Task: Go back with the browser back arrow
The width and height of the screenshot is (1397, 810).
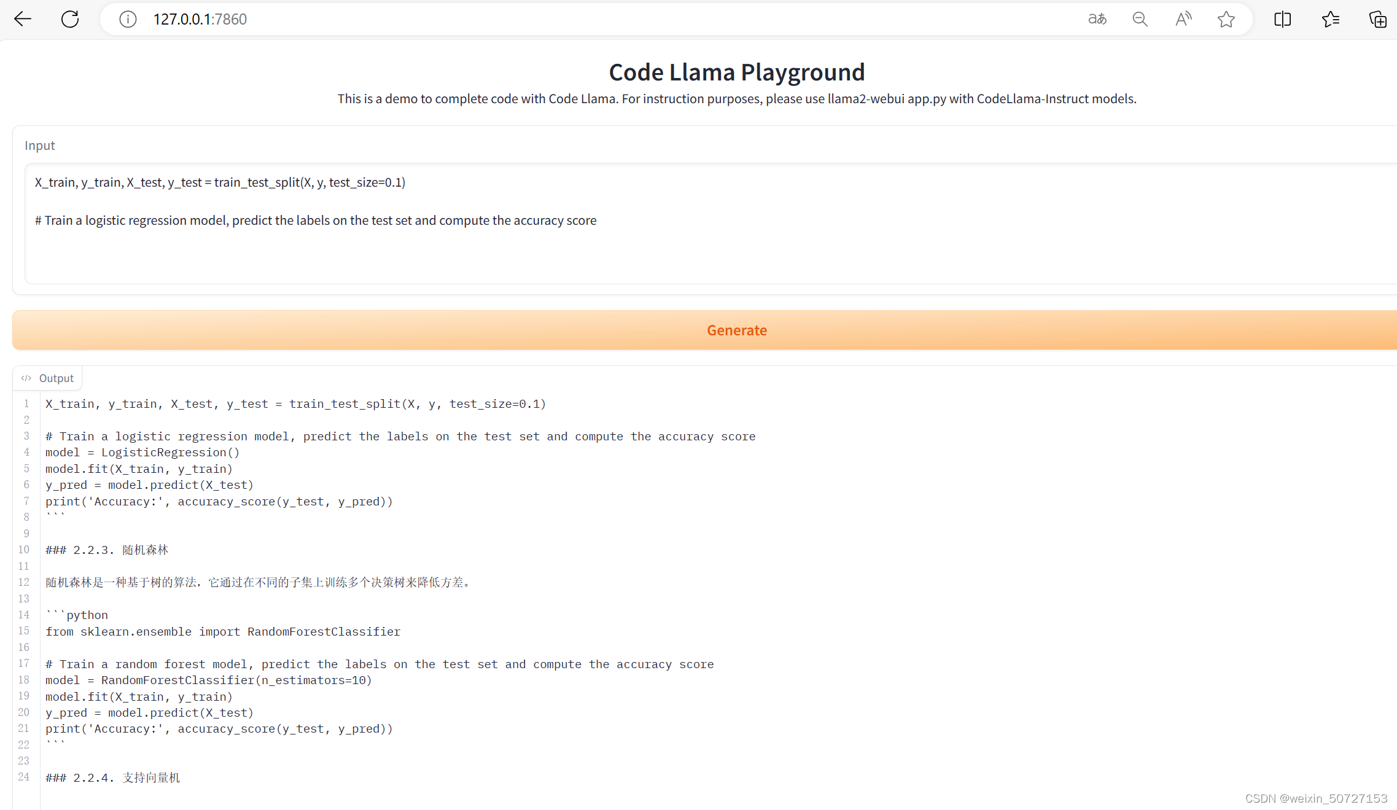Action: [23, 19]
